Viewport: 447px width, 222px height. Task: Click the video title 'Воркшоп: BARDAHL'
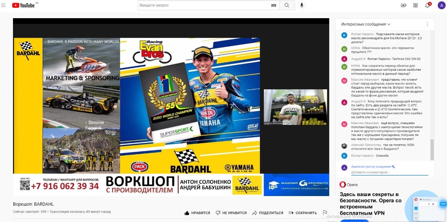coord(33,204)
